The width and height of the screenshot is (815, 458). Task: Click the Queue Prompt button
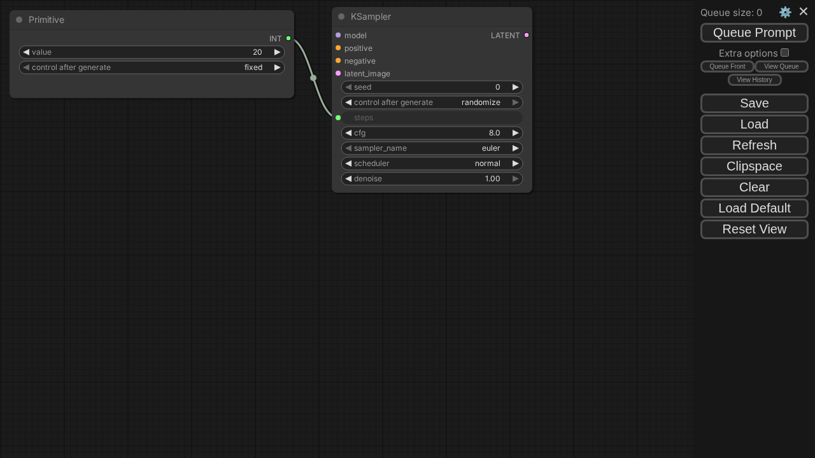[x=754, y=32]
